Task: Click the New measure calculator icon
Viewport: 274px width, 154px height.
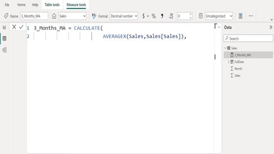Action: click(241, 16)
